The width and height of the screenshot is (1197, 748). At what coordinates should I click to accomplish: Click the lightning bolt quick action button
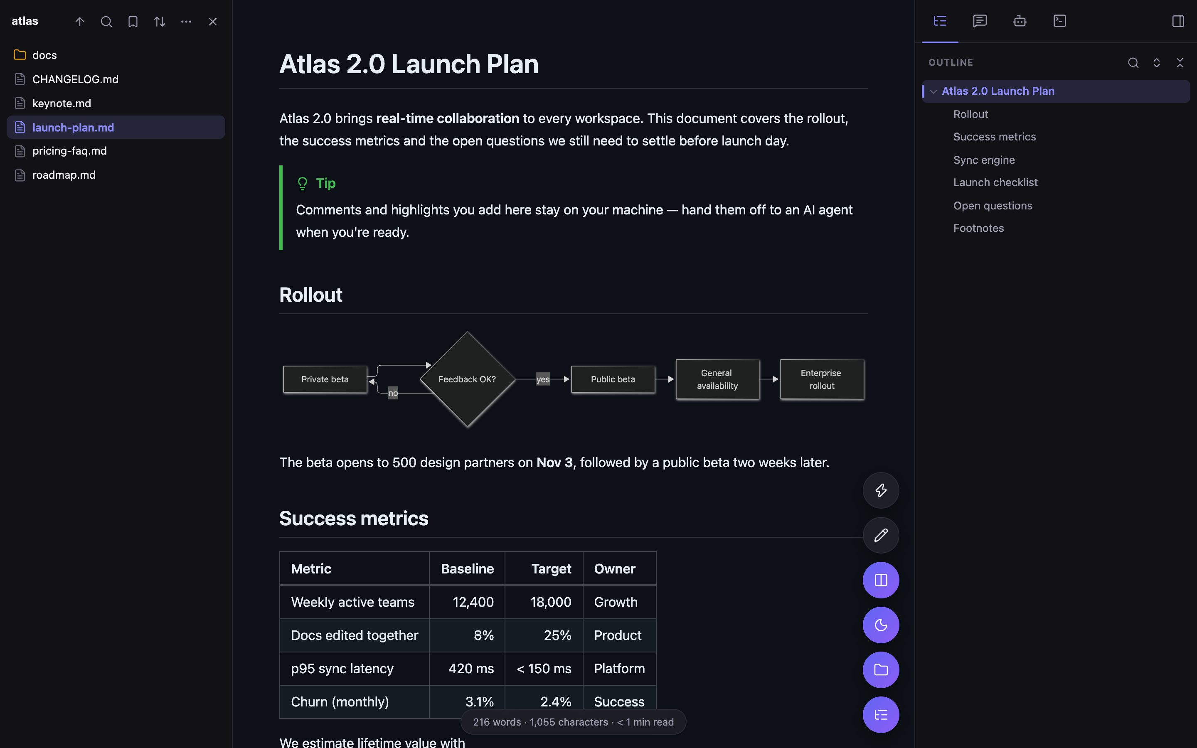[x=881, y=490]
